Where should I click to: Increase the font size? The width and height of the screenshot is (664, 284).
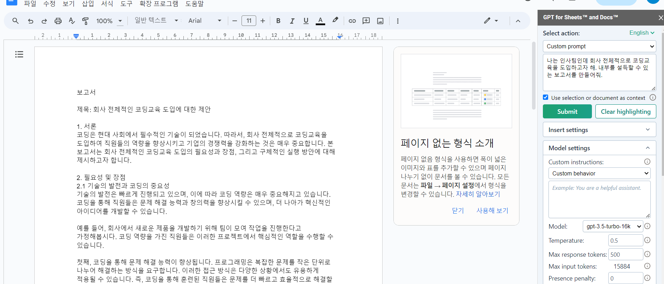coord(263,21)
